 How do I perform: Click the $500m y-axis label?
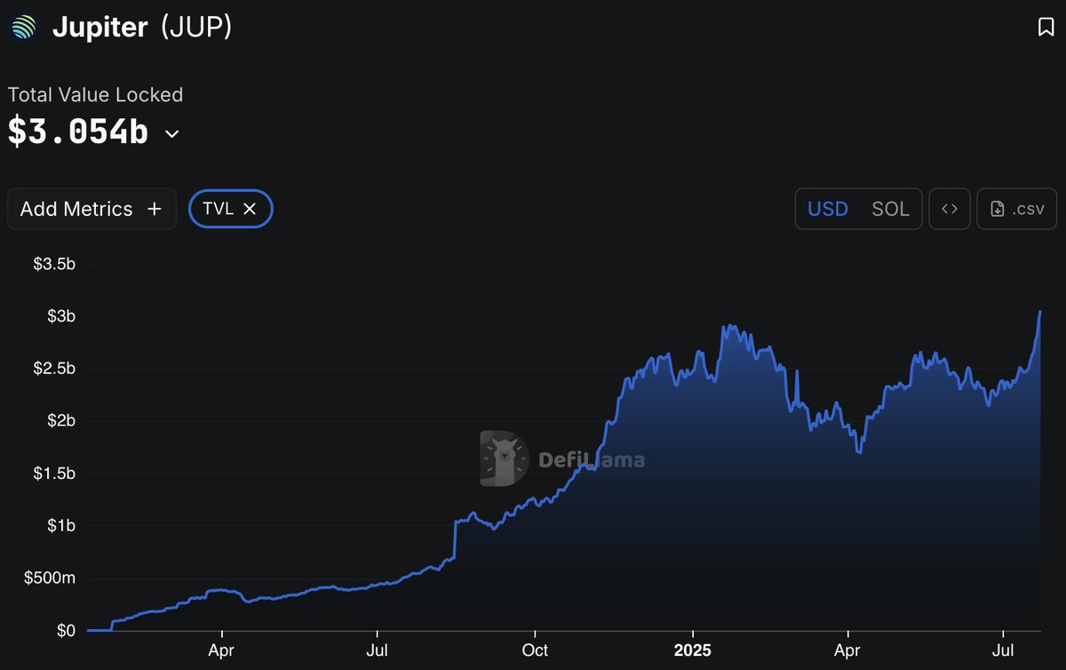[49, 578]
